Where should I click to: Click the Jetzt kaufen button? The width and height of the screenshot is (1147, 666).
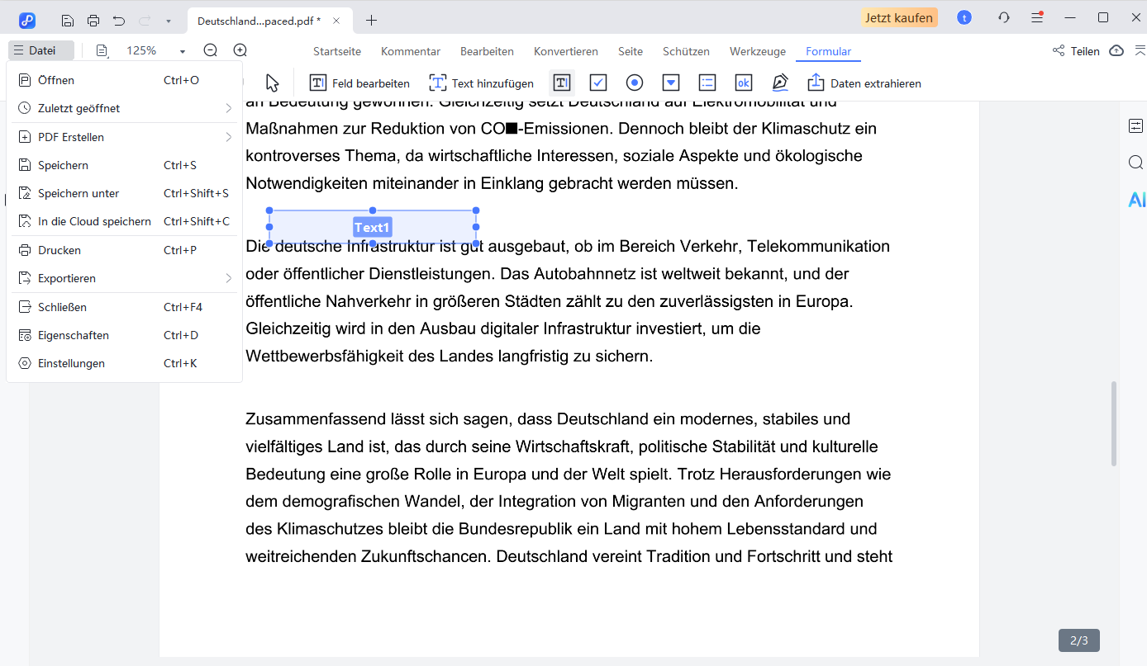pos(899,17)
